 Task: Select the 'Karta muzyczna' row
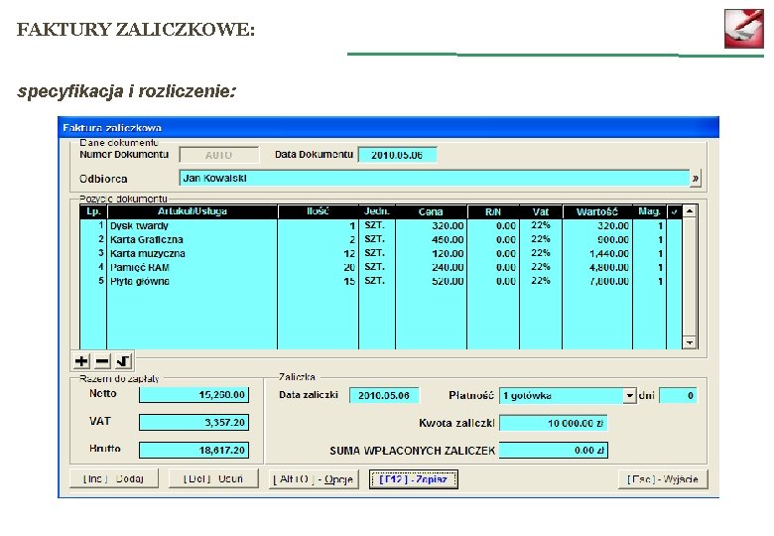(x=381, y=253)
